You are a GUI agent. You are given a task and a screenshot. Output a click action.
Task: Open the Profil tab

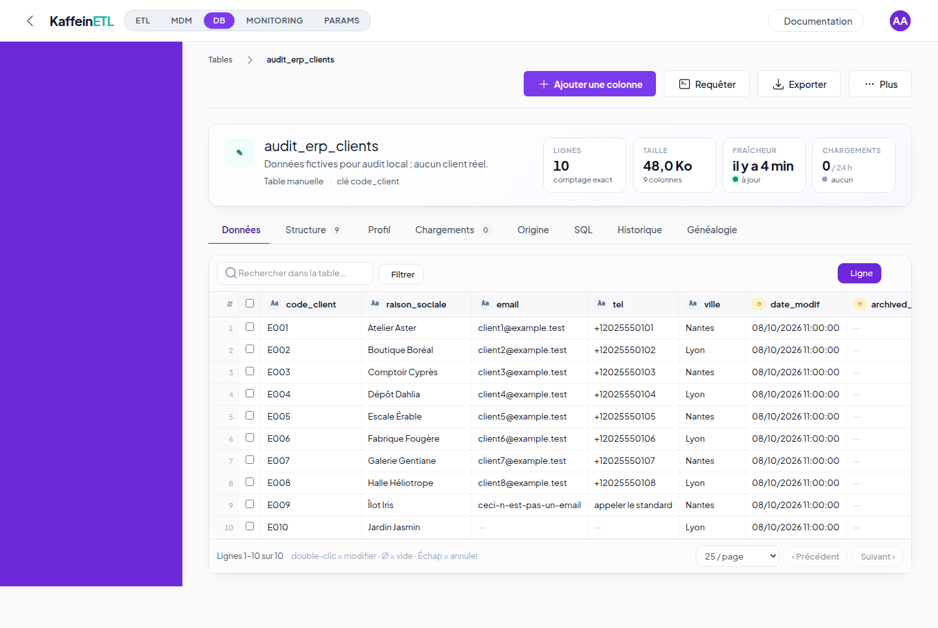pos(379,230)
